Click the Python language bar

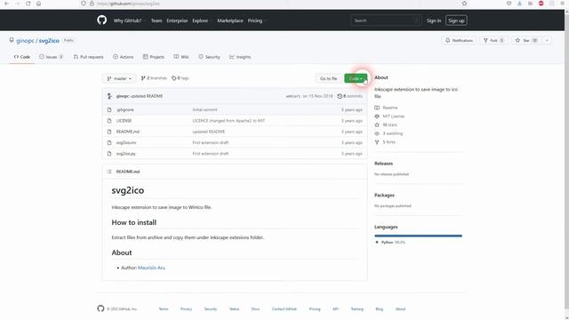418,236
